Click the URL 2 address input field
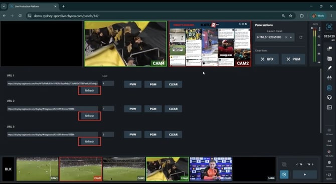 pos(53,109)
